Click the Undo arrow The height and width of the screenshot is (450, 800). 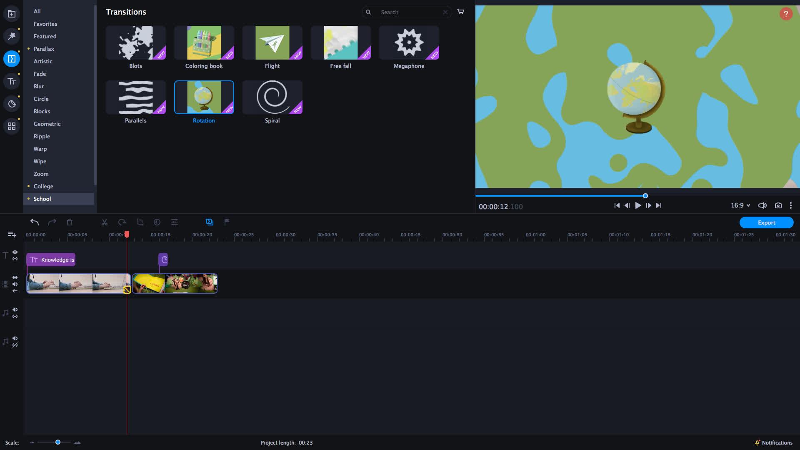(x=35, y=222)
